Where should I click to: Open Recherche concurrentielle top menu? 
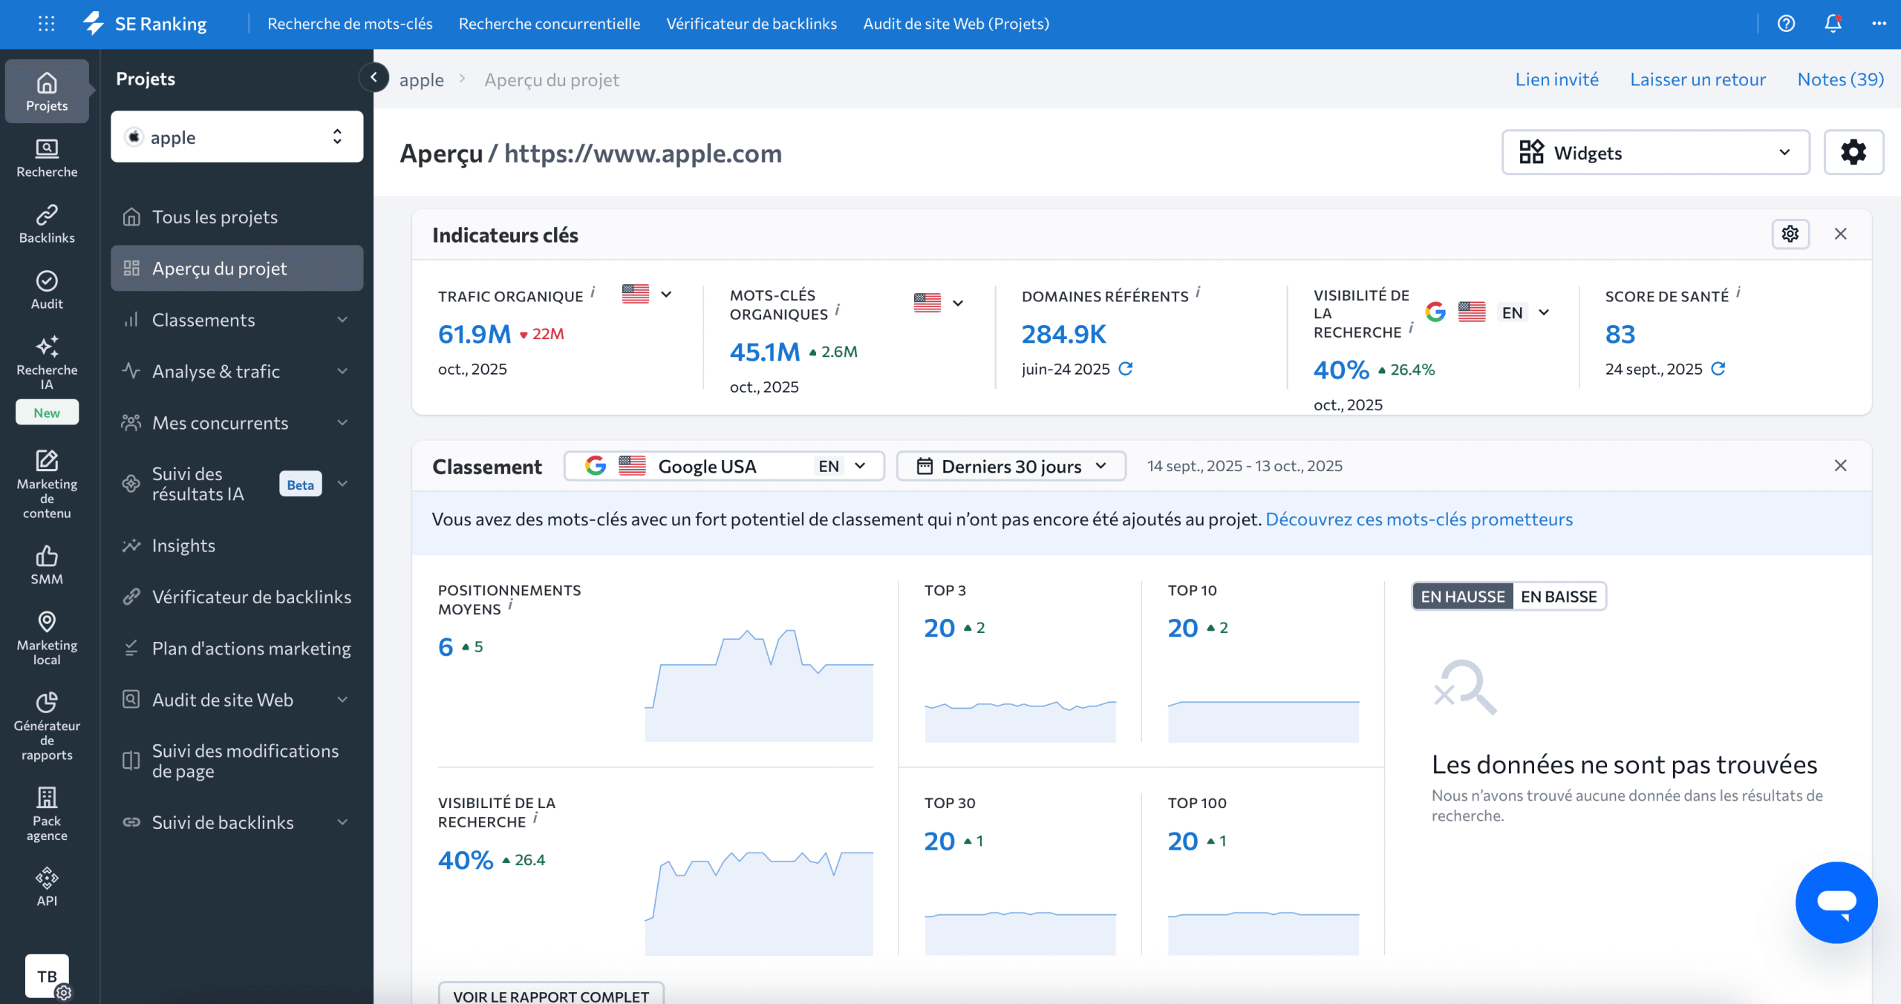pyautogui.click(x=549, y=24)
